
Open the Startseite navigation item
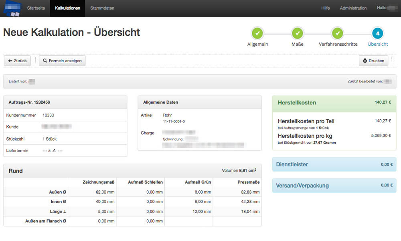[x=36, y=8]
